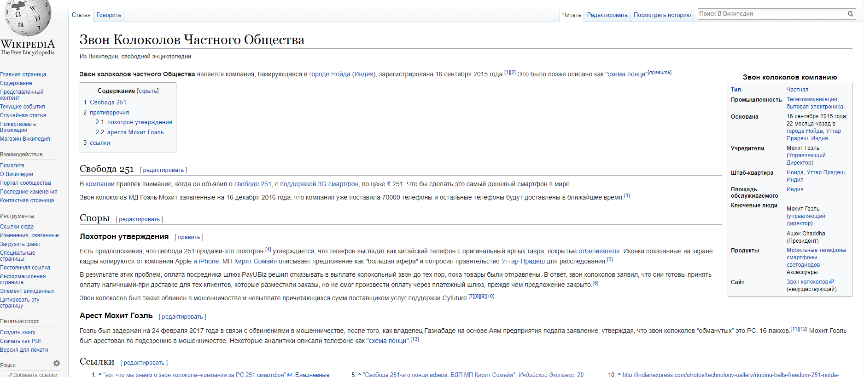Jump to contents entry 1 Свобода 251

[105, 103]
